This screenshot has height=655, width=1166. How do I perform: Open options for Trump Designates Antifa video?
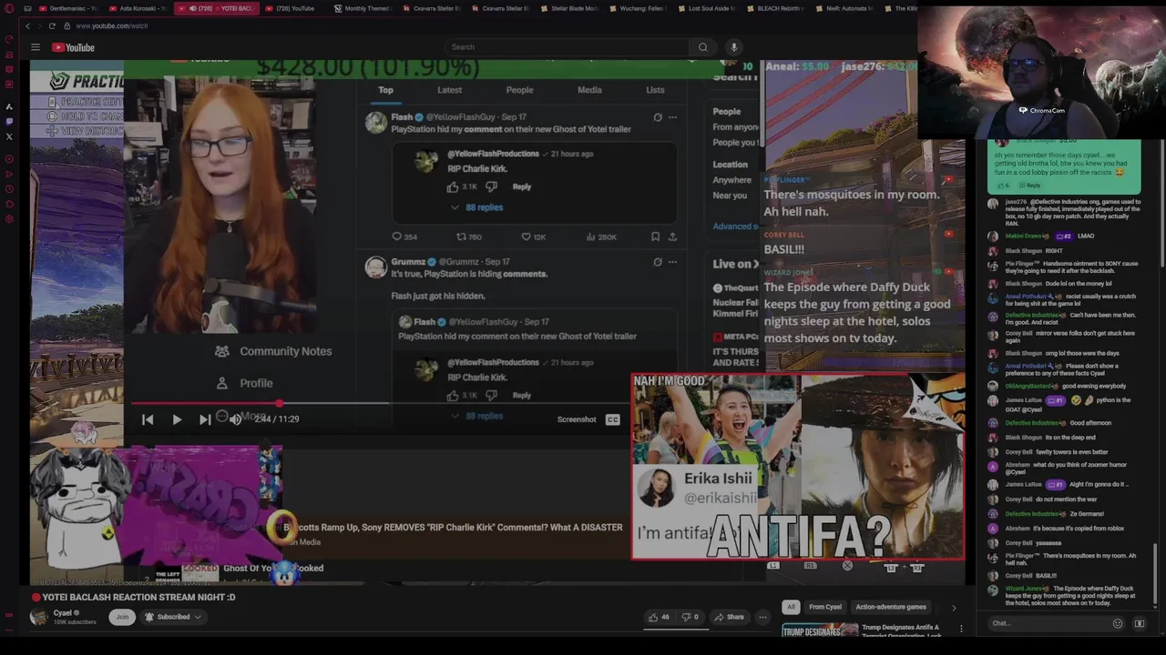pos(960,629)
